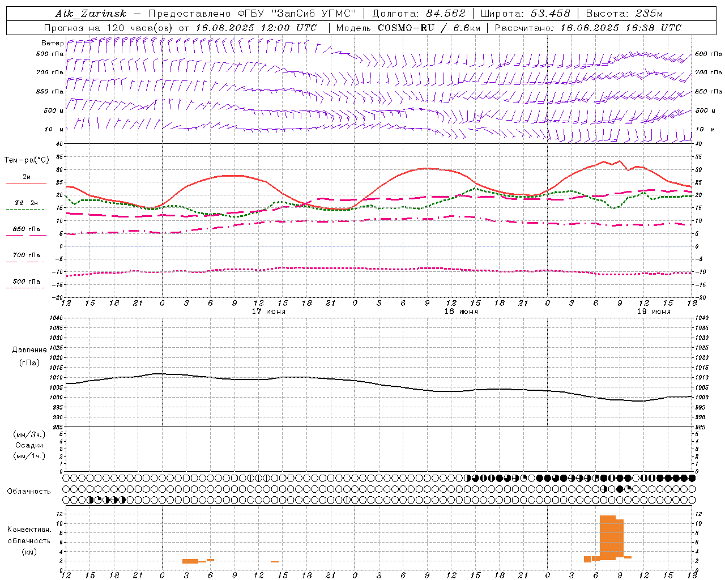Click the station name Alk_Zarinsk in the header
The image size is (725, 580).
coord(91,14)
